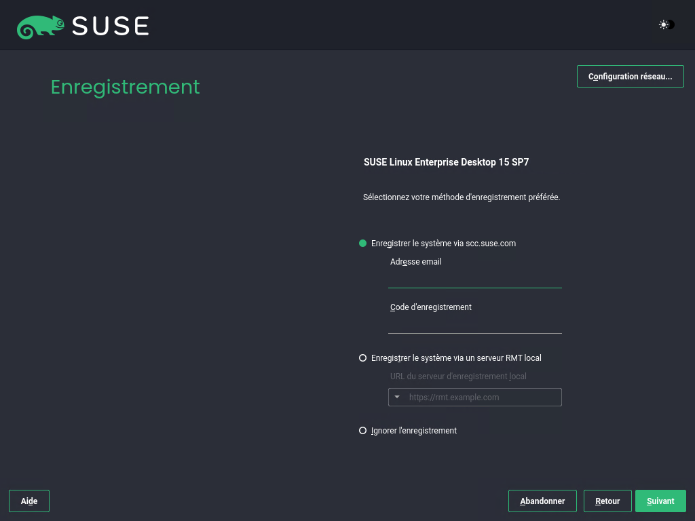695x521 pixels.
Task: Click the Adresse email label
Action: (415, 262)
